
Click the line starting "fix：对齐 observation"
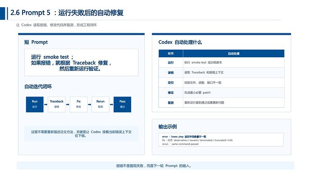(x=197, y=140)
